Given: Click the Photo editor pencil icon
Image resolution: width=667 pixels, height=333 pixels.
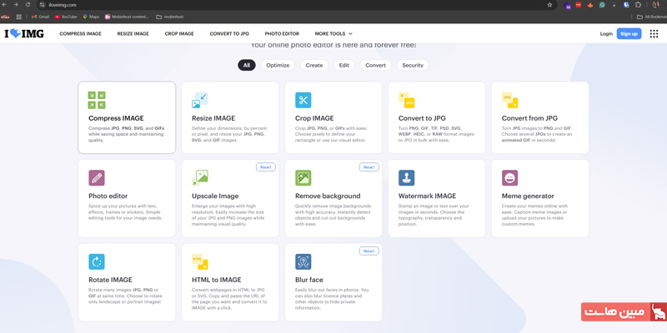Looking at the screenshot, I should coord(97,178).
